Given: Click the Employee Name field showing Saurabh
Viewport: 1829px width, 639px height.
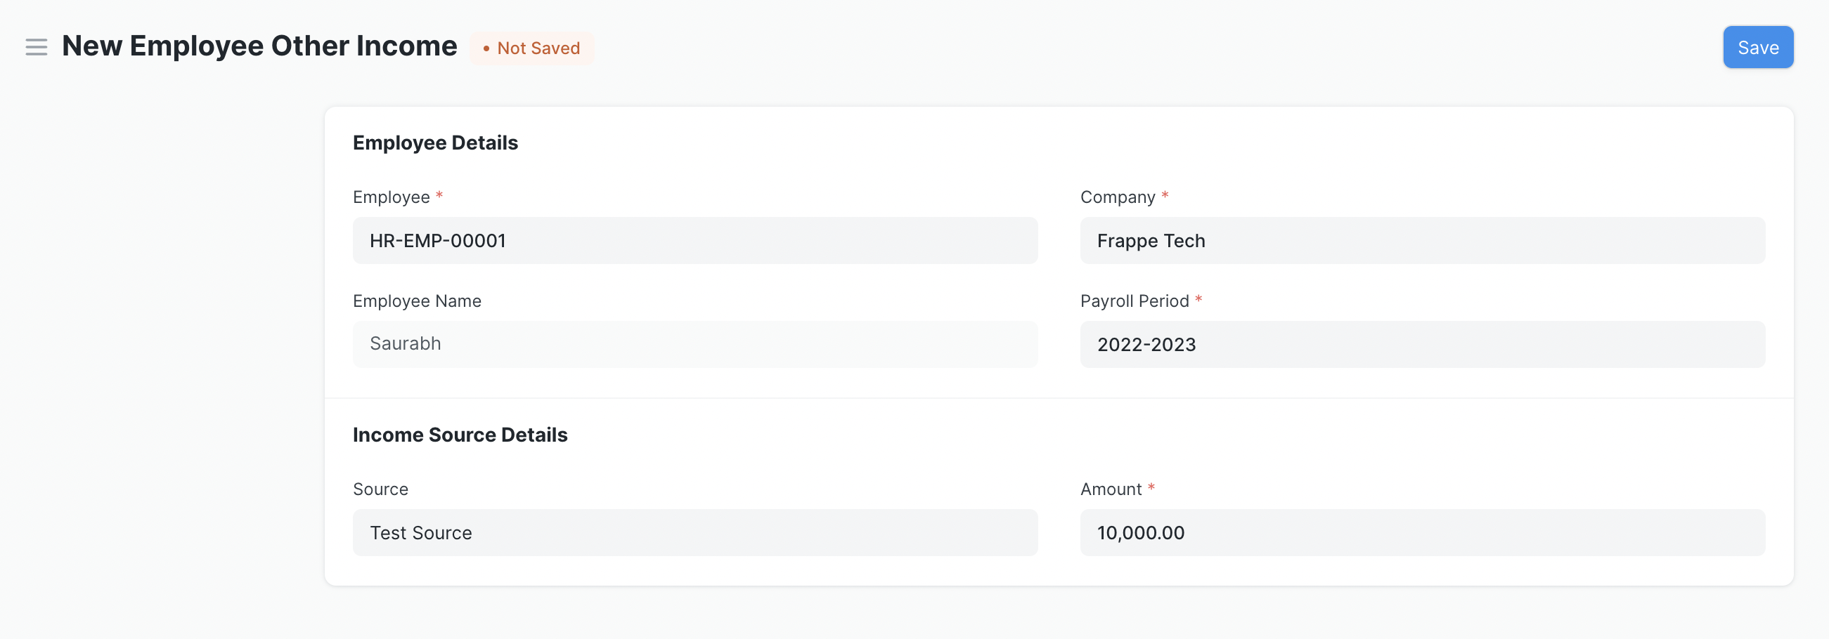Looking at the screenshot, I should point(694,344).
